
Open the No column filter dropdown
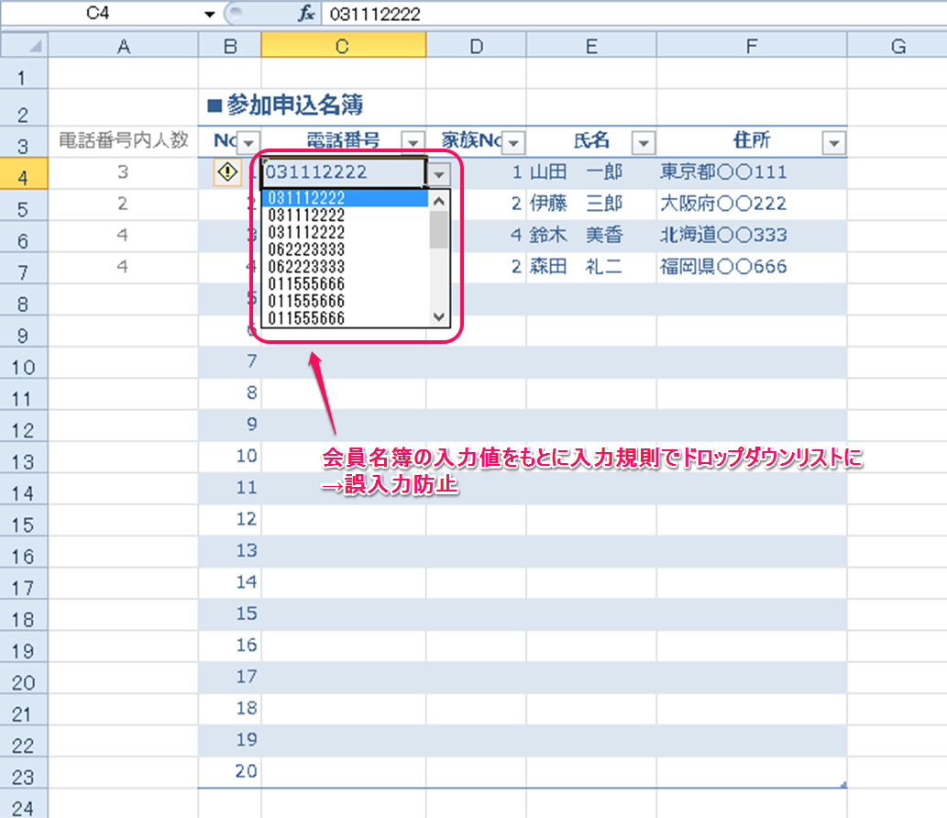click(249, 142)
